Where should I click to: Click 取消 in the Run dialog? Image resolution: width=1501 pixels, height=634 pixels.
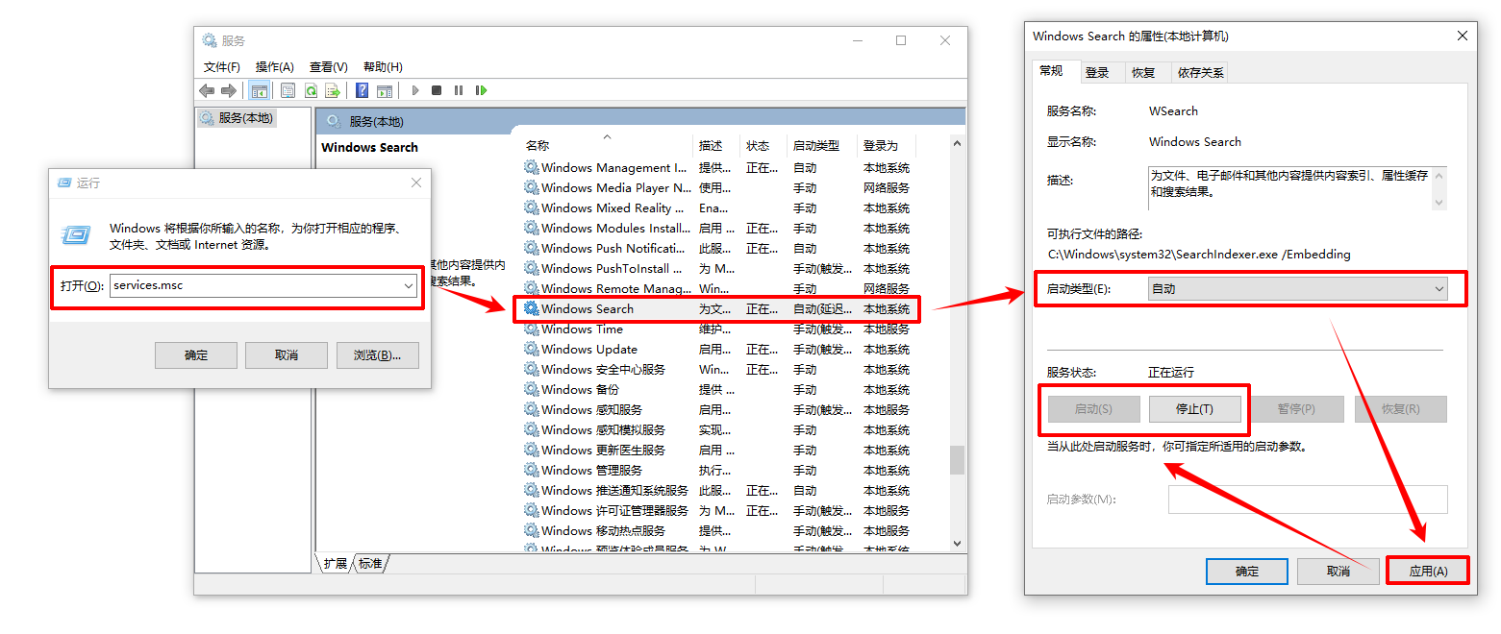click(287, 354)
